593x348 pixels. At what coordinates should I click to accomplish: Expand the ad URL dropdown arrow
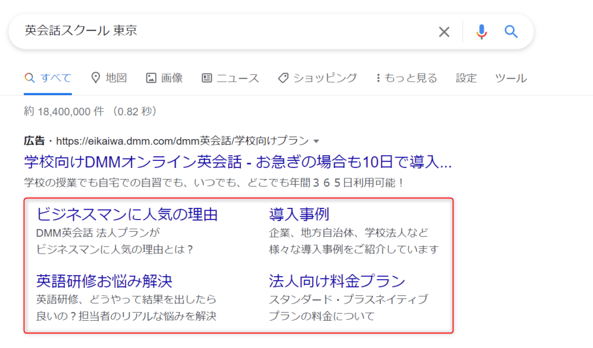point(316,141)
